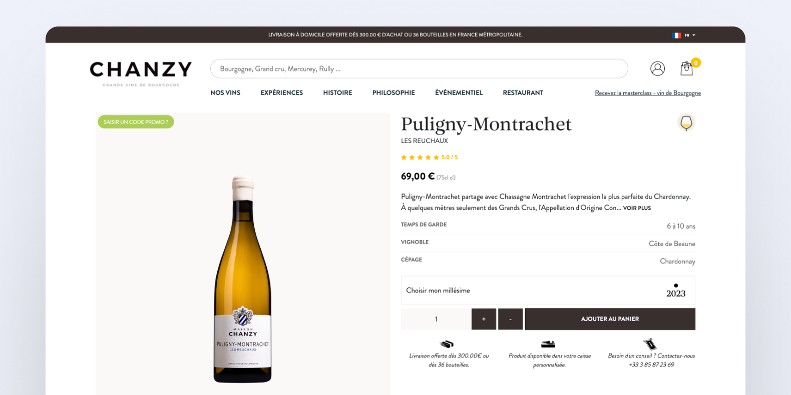Select the 2023 vintage option
791x395 pixels.
[676, 290]
